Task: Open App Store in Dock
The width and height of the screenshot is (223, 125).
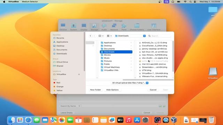Action: (137, 120)
